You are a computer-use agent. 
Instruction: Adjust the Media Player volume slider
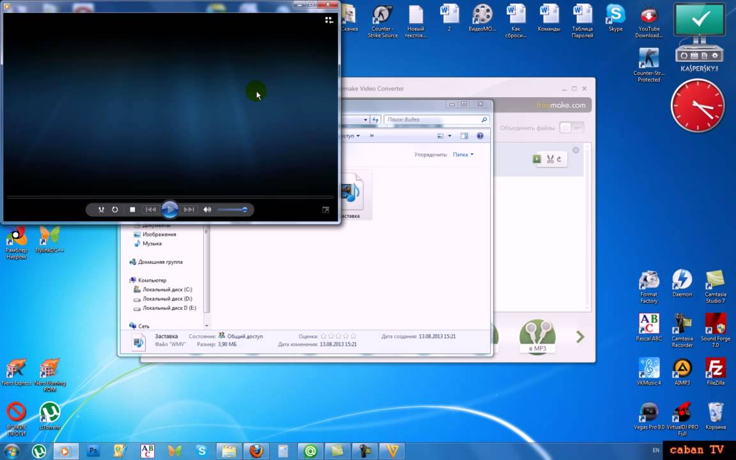click(x=233, y=210)
